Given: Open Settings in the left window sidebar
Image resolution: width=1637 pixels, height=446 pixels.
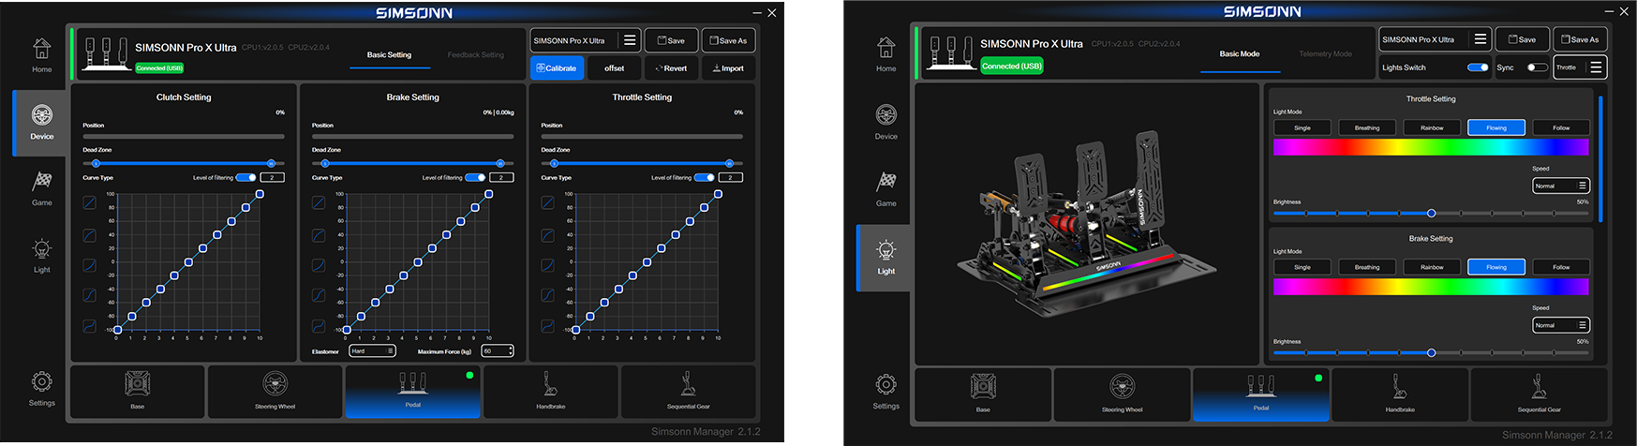Looking at the screenshot, I should pyautogui.click(x=41, y=389).
